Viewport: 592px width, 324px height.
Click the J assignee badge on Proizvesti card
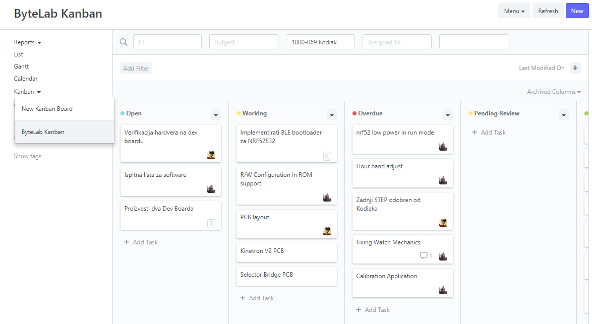coord(211,224)
